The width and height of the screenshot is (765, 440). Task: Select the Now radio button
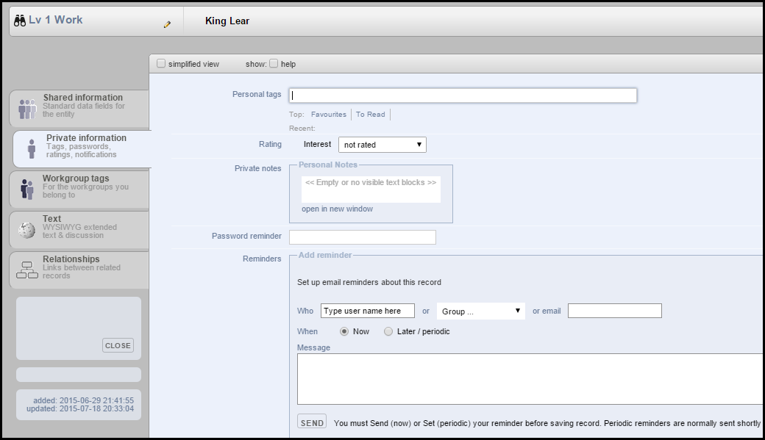coord(344,331)
